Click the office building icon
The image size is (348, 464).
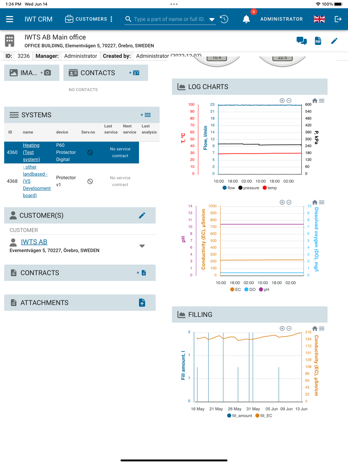[x=10, y=41]
